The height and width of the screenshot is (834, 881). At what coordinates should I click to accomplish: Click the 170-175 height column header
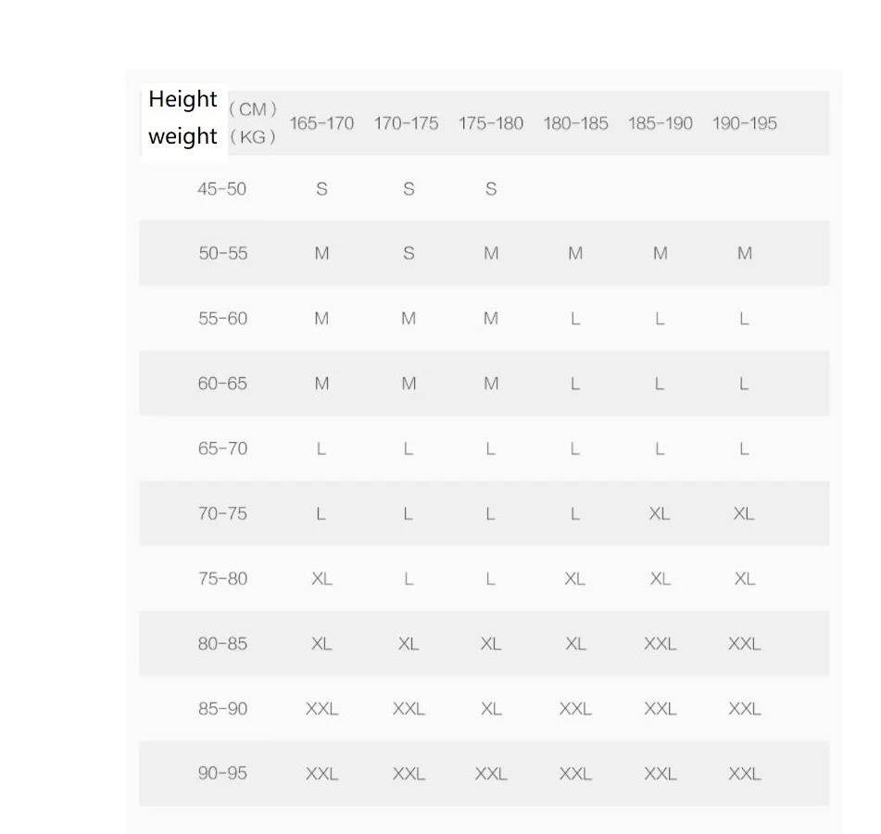point(406,123)
